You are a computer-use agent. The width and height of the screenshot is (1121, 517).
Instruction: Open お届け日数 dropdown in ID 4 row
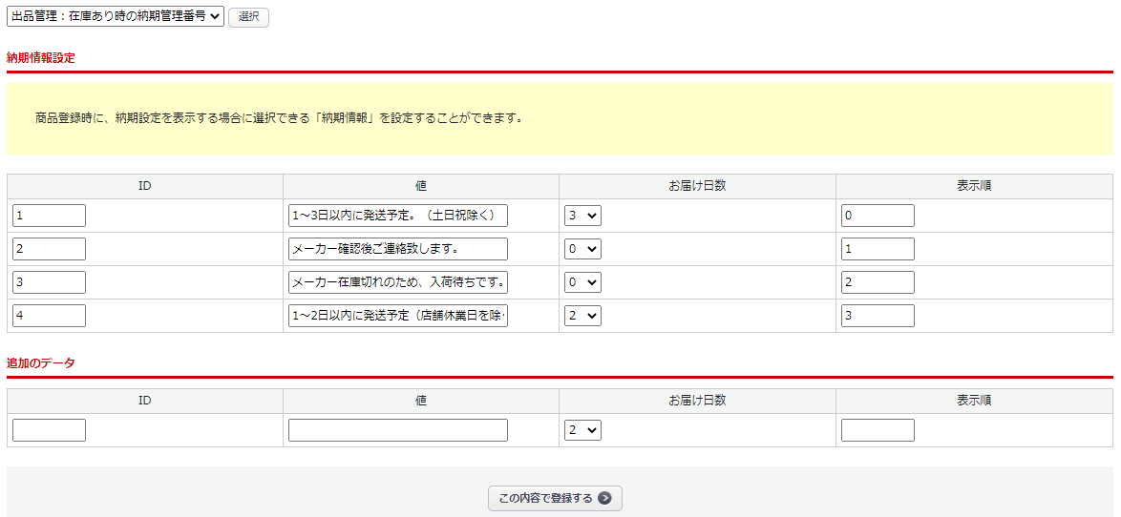point(582,316)
